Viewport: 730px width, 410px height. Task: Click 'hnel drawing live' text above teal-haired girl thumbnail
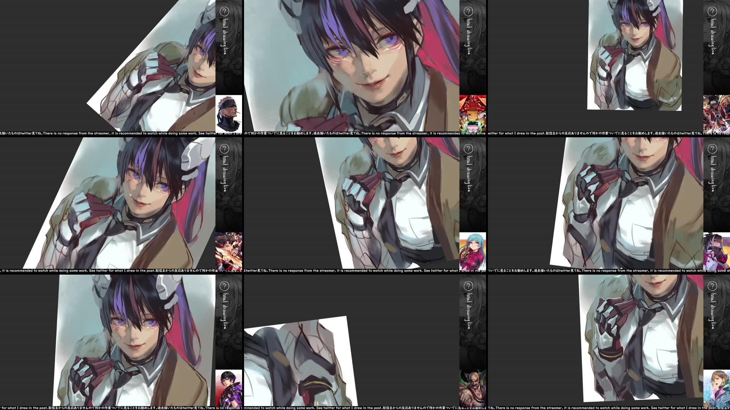pyautogui.click(x=468, y=174)
